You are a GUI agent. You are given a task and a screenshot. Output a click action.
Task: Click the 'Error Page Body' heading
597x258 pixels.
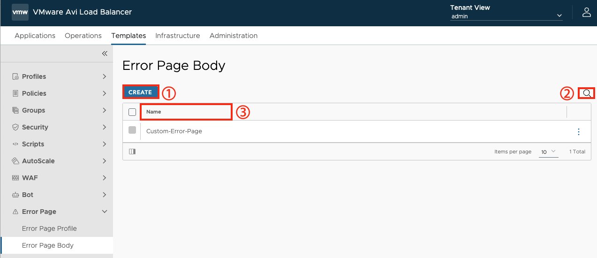click(x=174, y=66)
